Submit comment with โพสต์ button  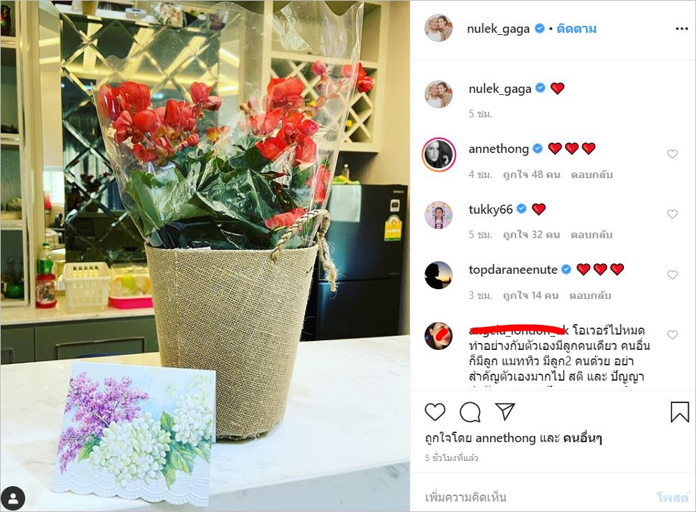click(672, 498)
